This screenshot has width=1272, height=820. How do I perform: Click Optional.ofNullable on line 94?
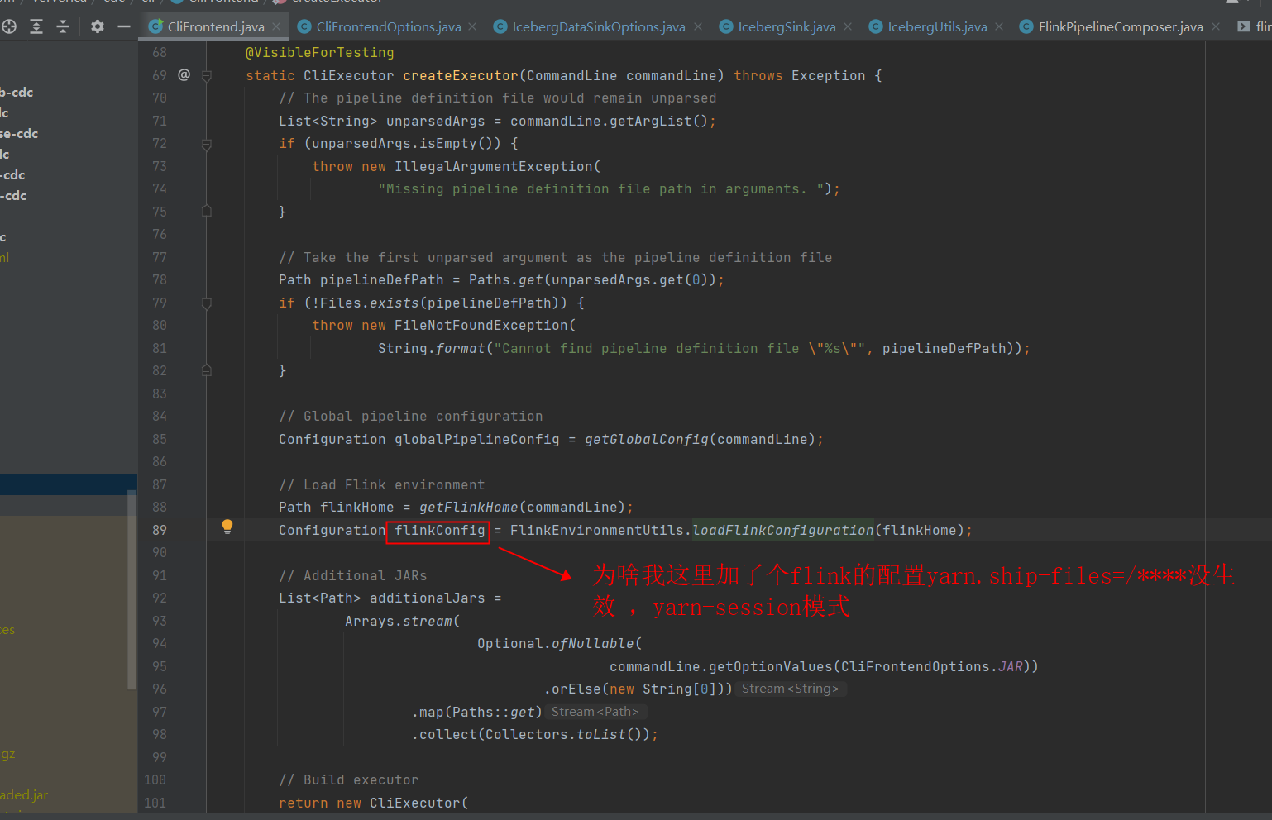[x=556, y=643]
